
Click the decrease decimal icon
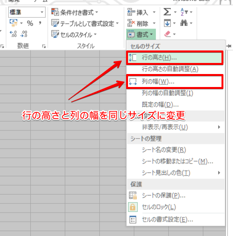tap(24, 34)
